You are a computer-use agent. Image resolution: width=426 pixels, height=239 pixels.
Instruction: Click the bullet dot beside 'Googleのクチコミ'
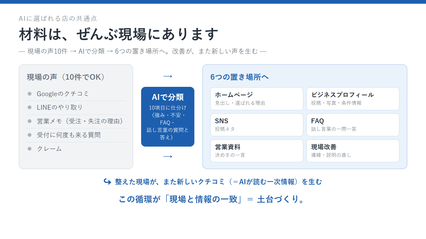(30, 94)
